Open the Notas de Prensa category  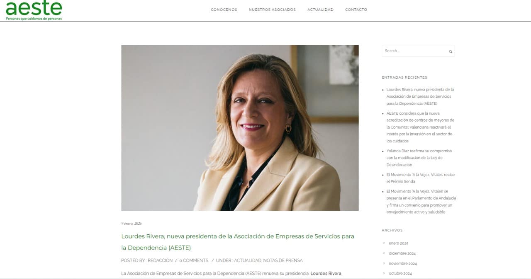click(x=283, y=260)
